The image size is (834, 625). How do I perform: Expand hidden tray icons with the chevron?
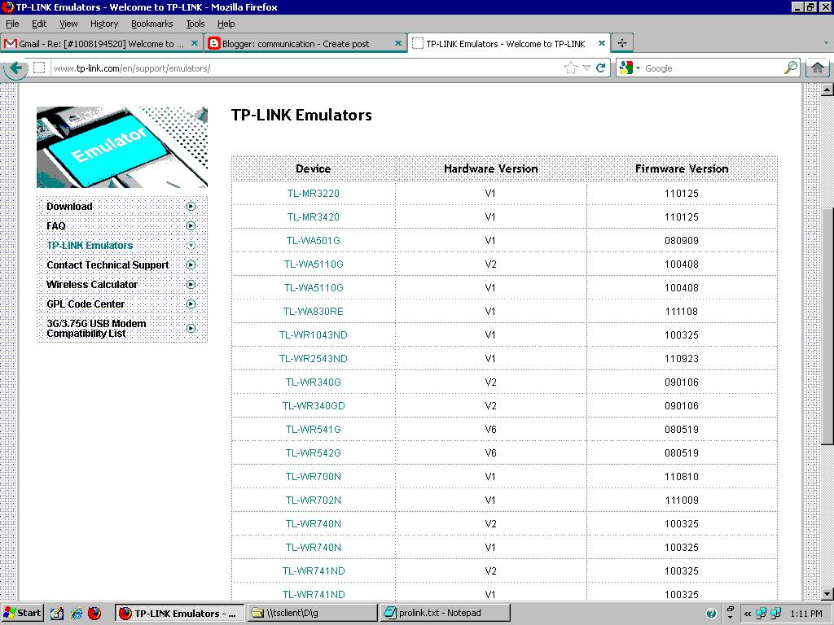[748, 614]
